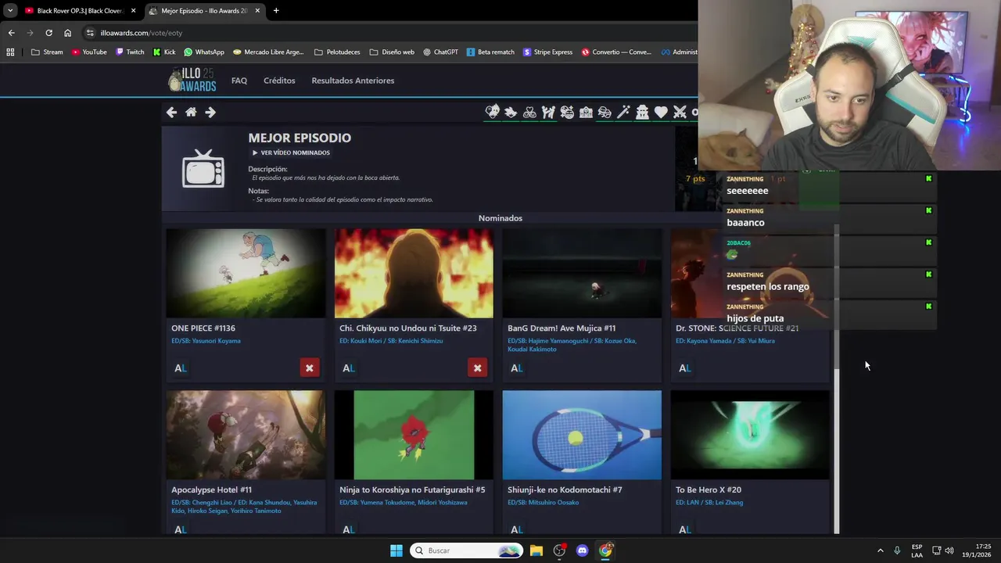Click the 'MEJOR EPISODIO' heading
The width and height of the screenshot is (1001, 563).
300,138
